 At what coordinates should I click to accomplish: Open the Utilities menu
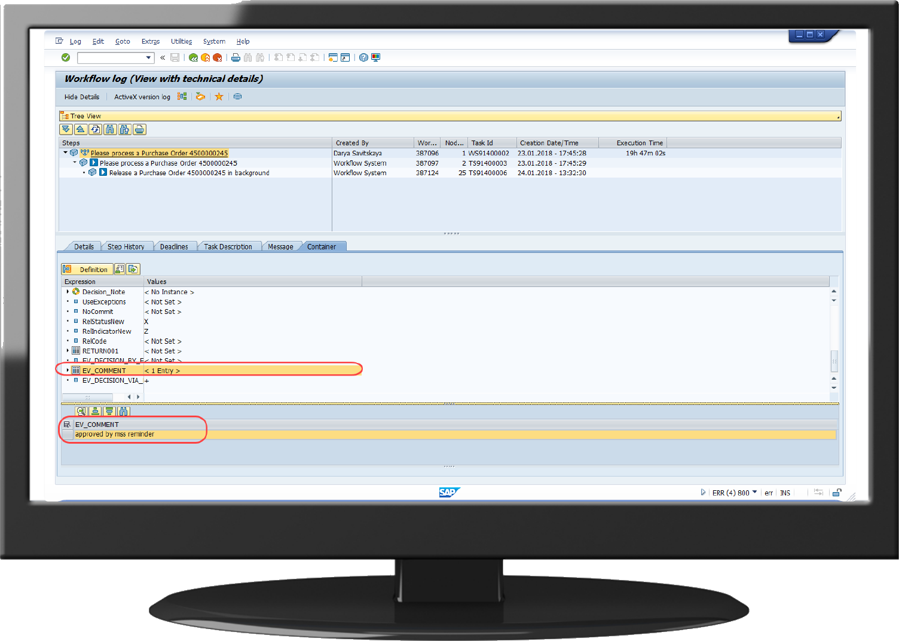pos(181,41)
